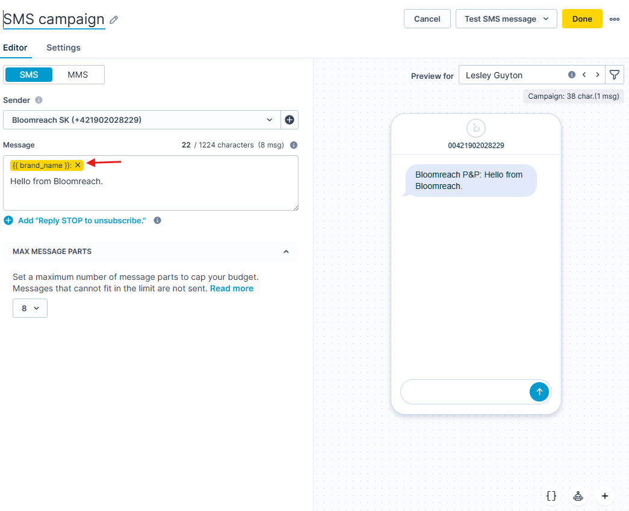Add a new sender with plus icon
629x511 pixels.
(x=290, y=120)
